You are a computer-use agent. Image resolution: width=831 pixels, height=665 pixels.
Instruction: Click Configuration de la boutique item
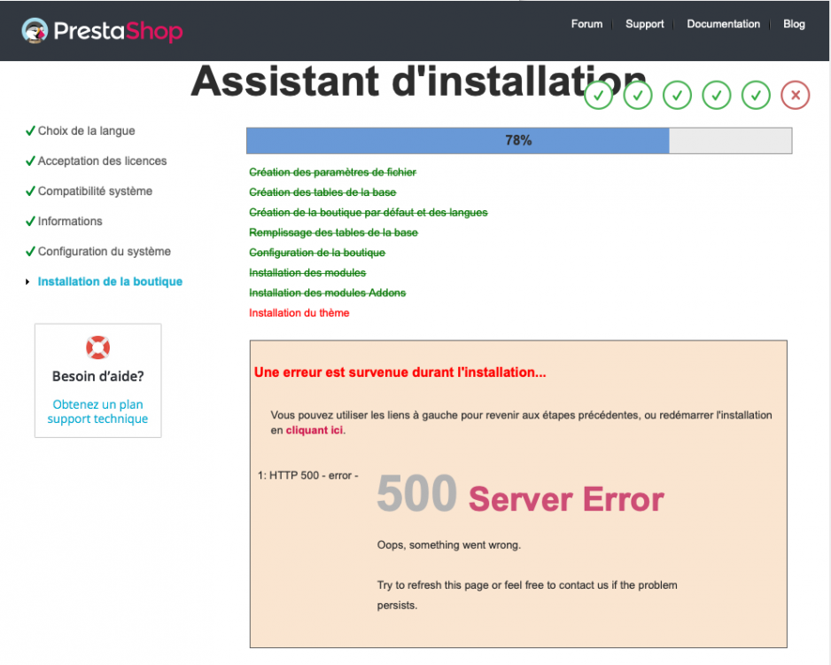pyautogui.click(x=317, y=253)
